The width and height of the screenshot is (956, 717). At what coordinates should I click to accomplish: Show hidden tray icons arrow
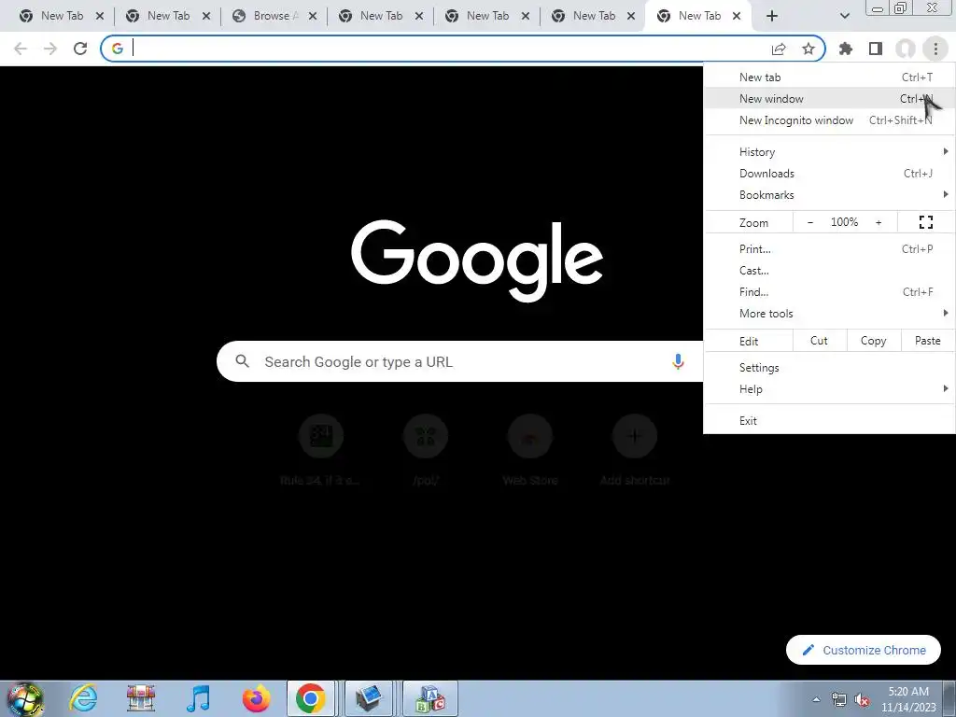[x=816, y=699]
